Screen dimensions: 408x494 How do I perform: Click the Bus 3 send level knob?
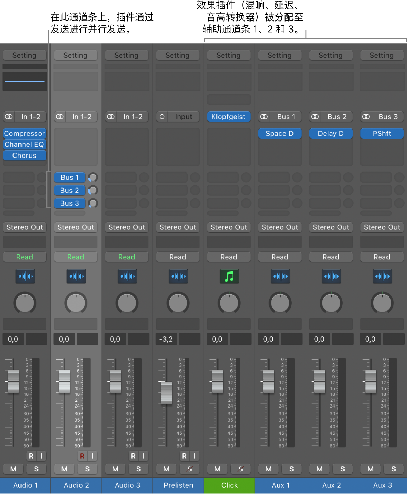(x=93, y=203)
